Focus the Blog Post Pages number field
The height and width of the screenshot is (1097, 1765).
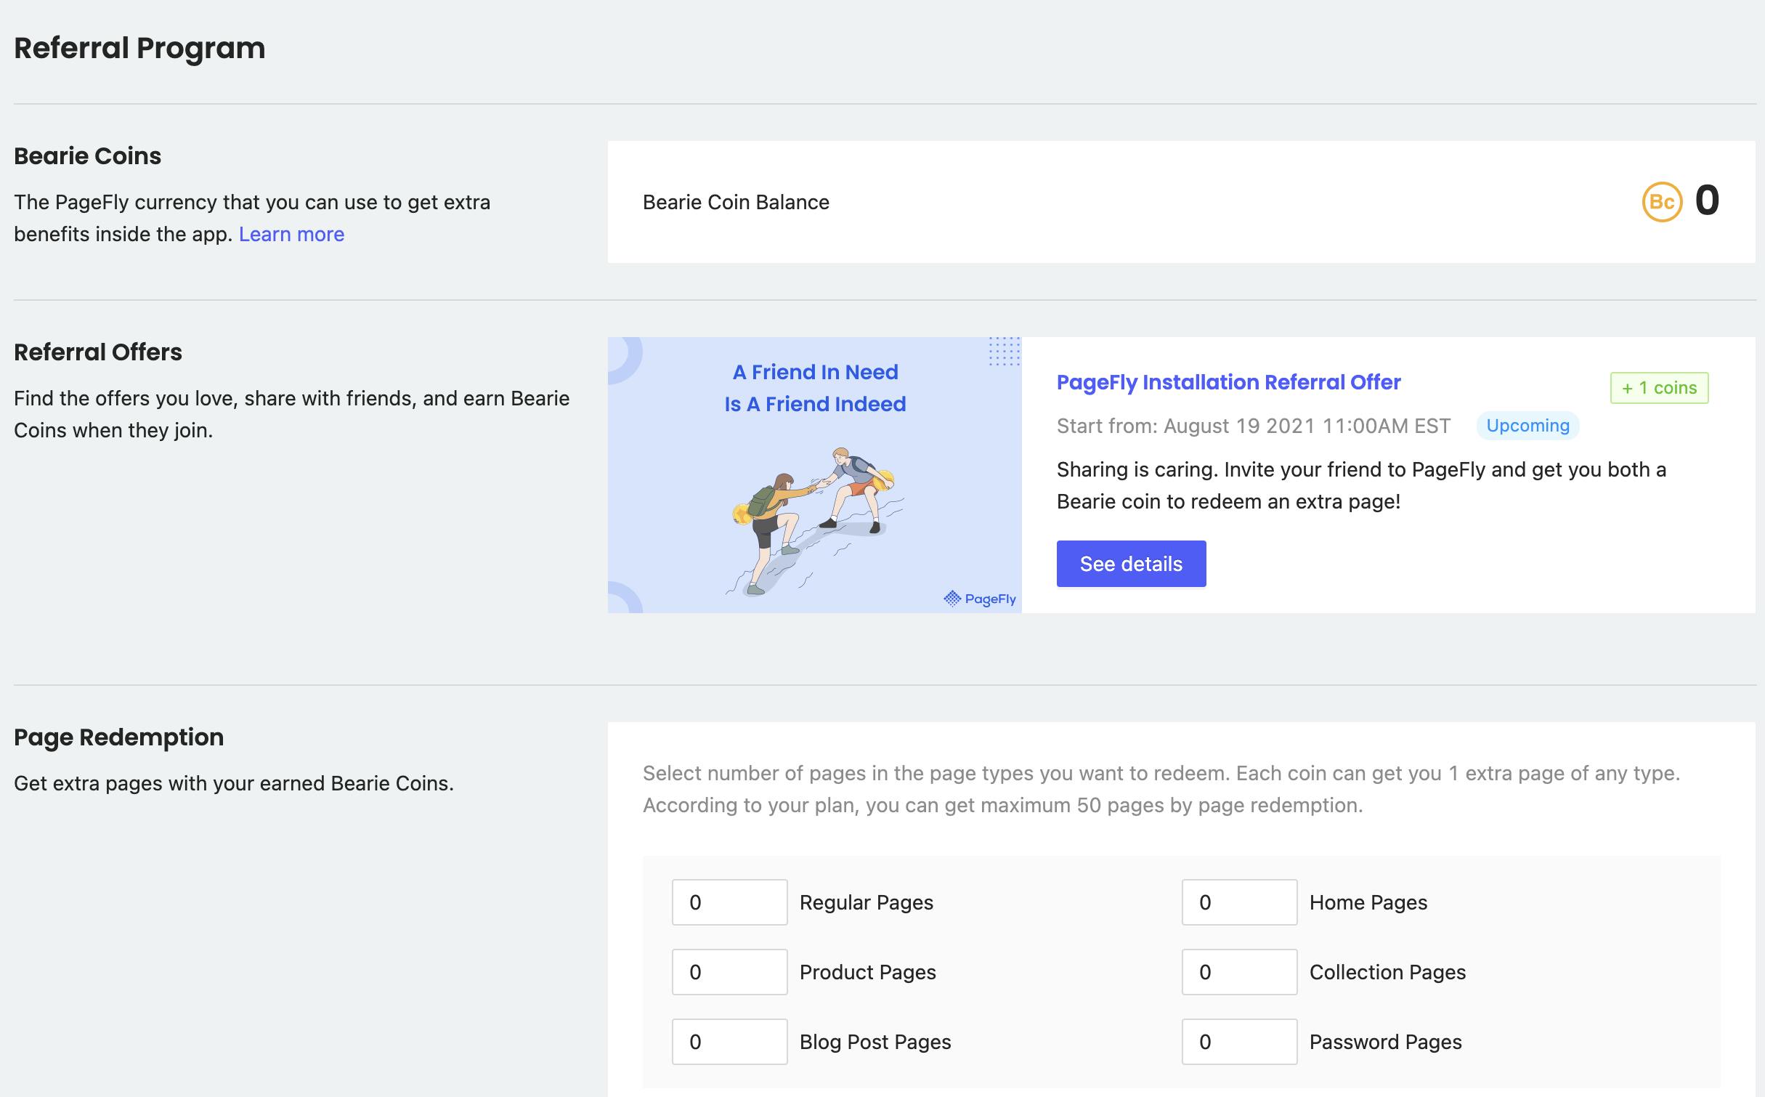pyautogui.click(x=729, y=1042)
